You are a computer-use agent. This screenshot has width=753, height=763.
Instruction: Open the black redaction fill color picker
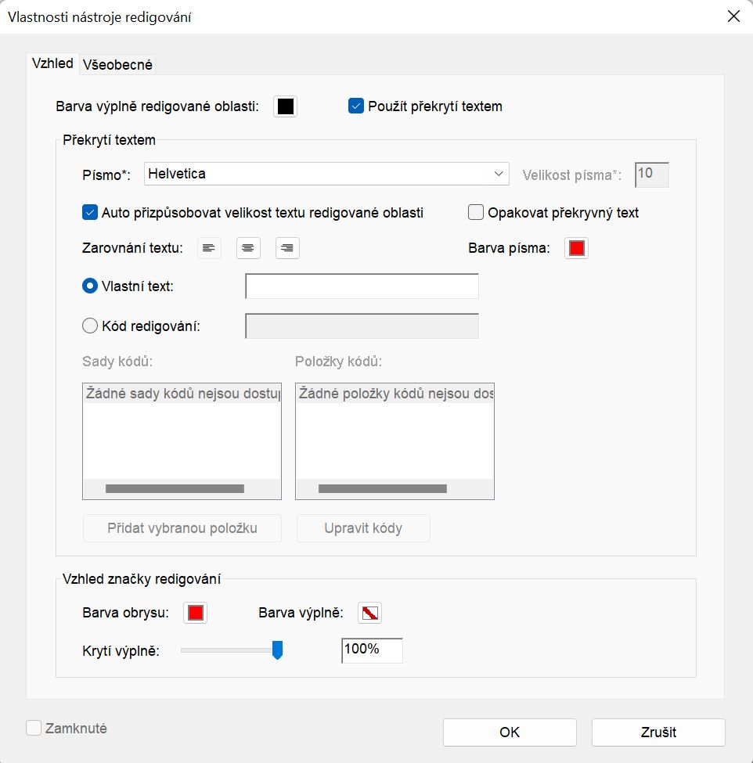click(x=285, y=106)
